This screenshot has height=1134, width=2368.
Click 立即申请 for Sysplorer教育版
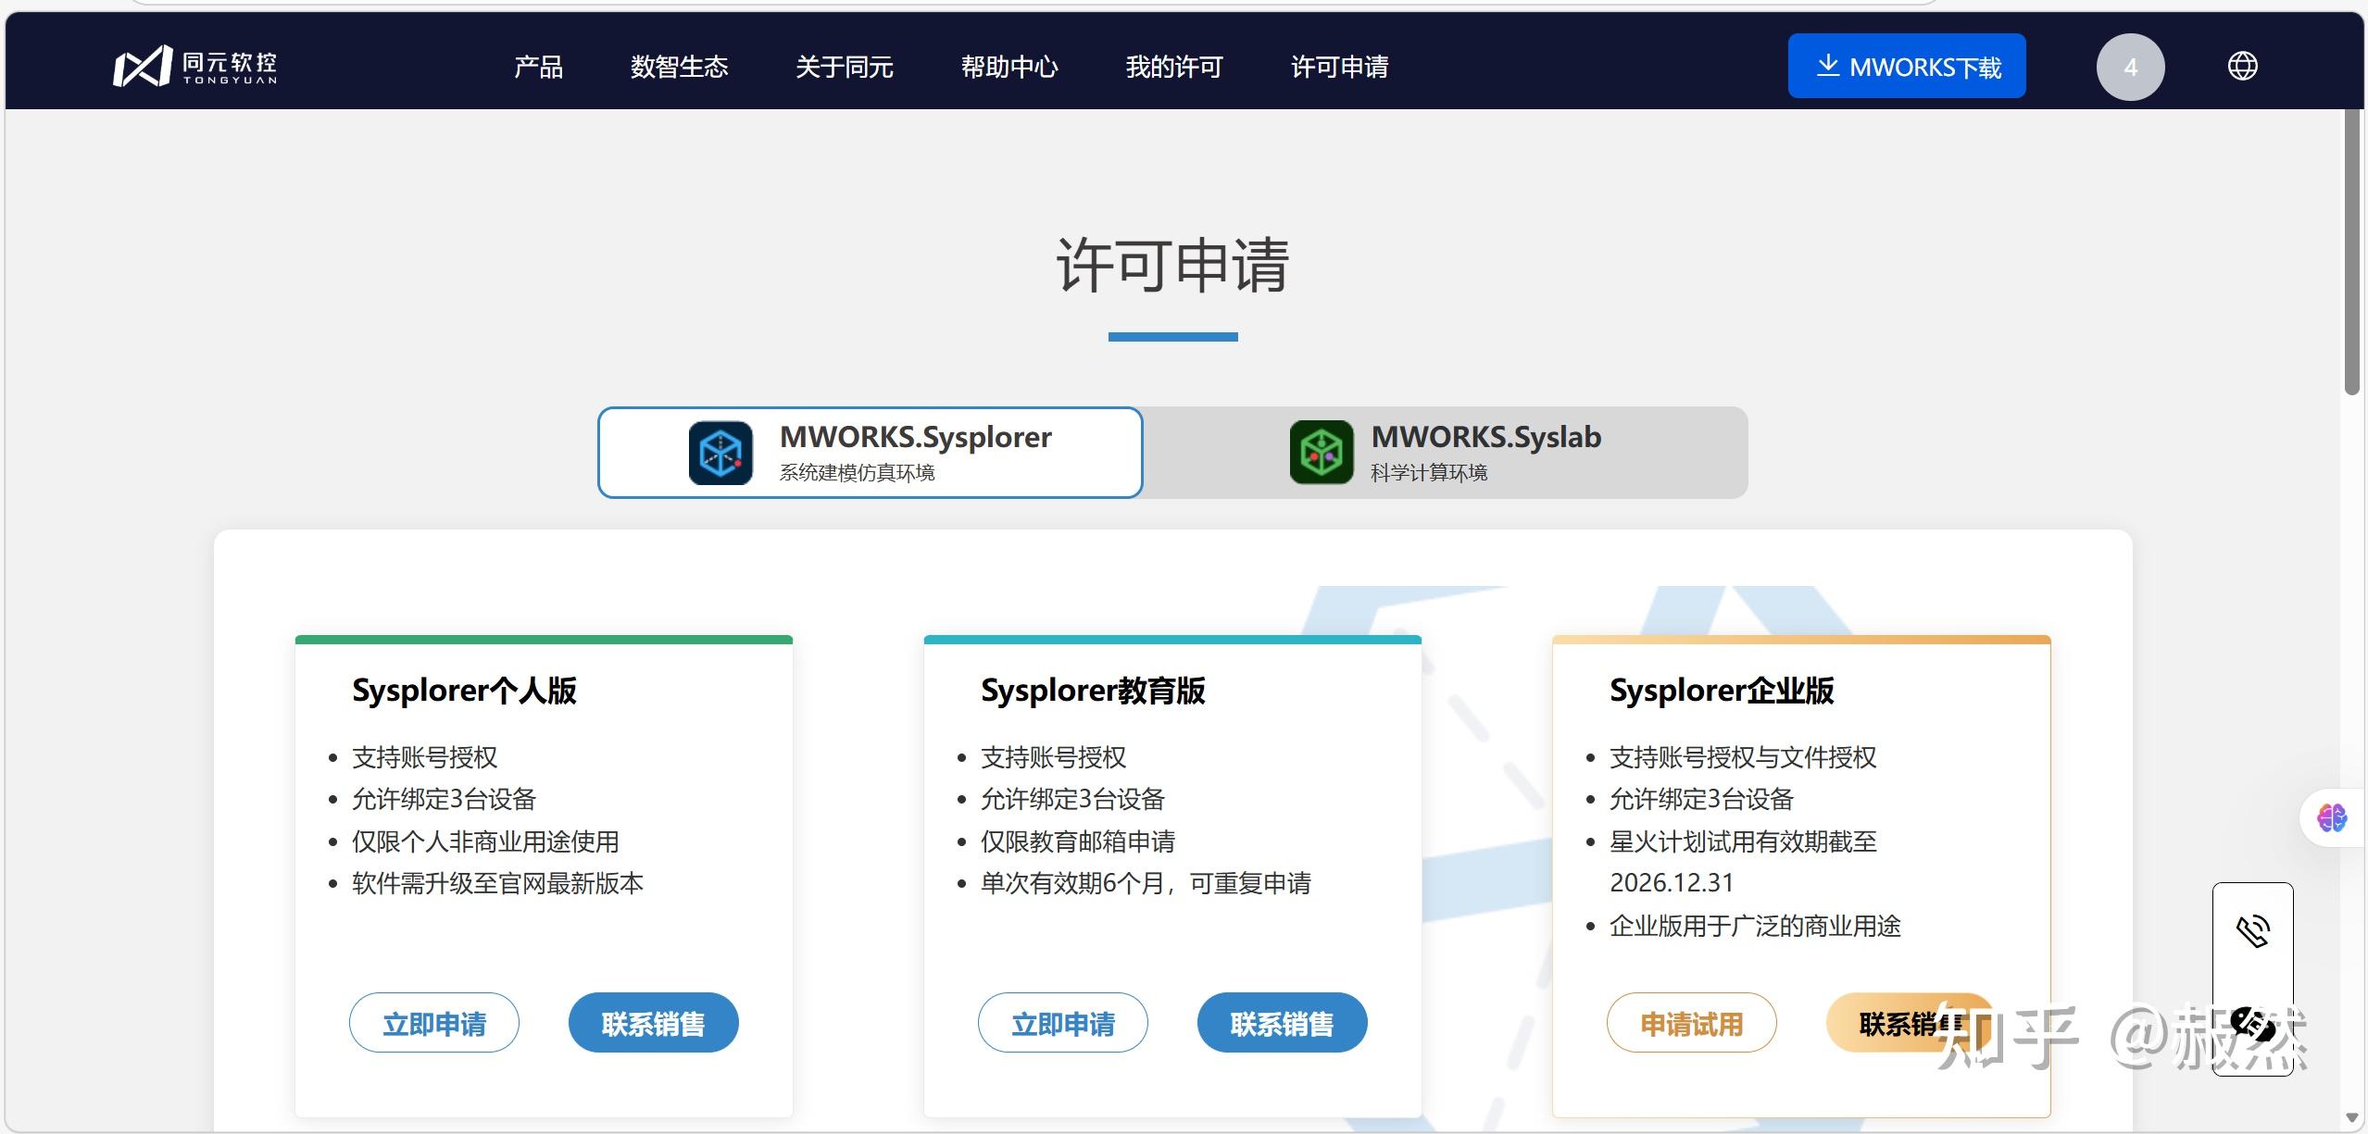pyautogui.click(x=1062, y=1023)
